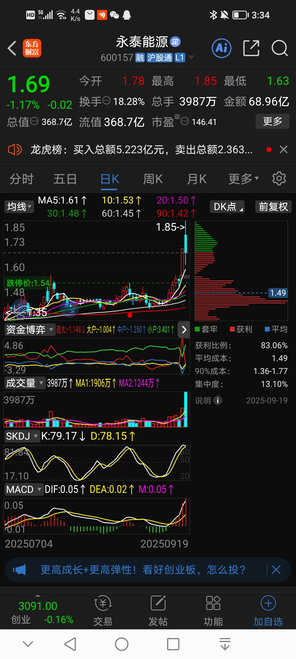Open the chart settings gear icon
The image size is (296, 659).
279,178
